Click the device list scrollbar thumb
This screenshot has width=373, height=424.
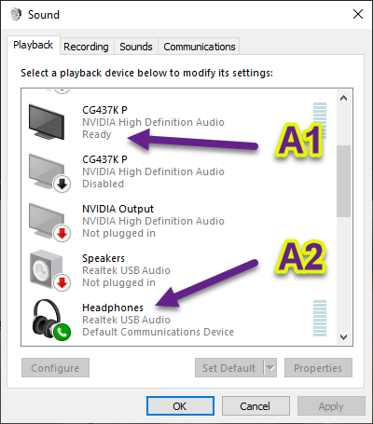(x=343, y=181)
